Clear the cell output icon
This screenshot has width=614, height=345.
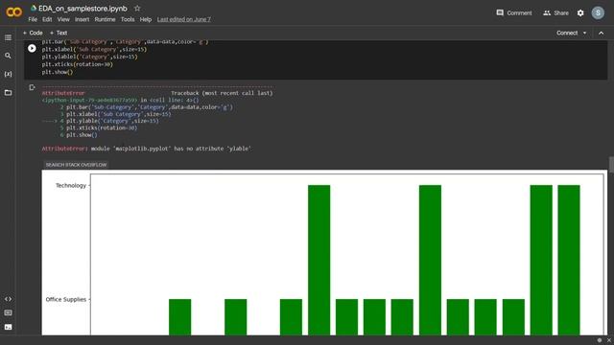(x=32, y=87)
